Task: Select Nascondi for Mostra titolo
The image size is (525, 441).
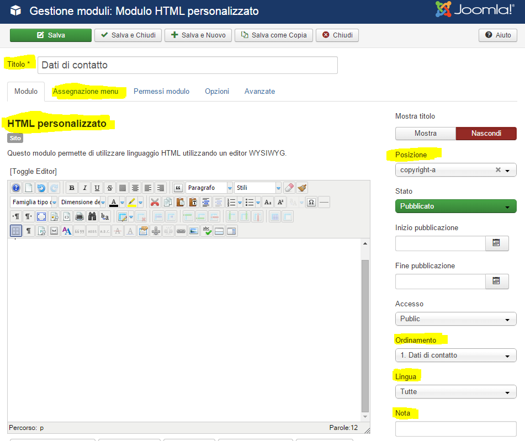Action: coord(486,134)
